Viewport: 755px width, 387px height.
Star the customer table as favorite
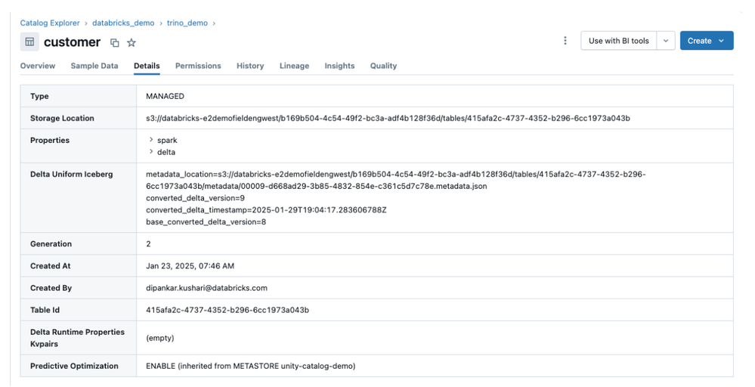tap(132, 43)
